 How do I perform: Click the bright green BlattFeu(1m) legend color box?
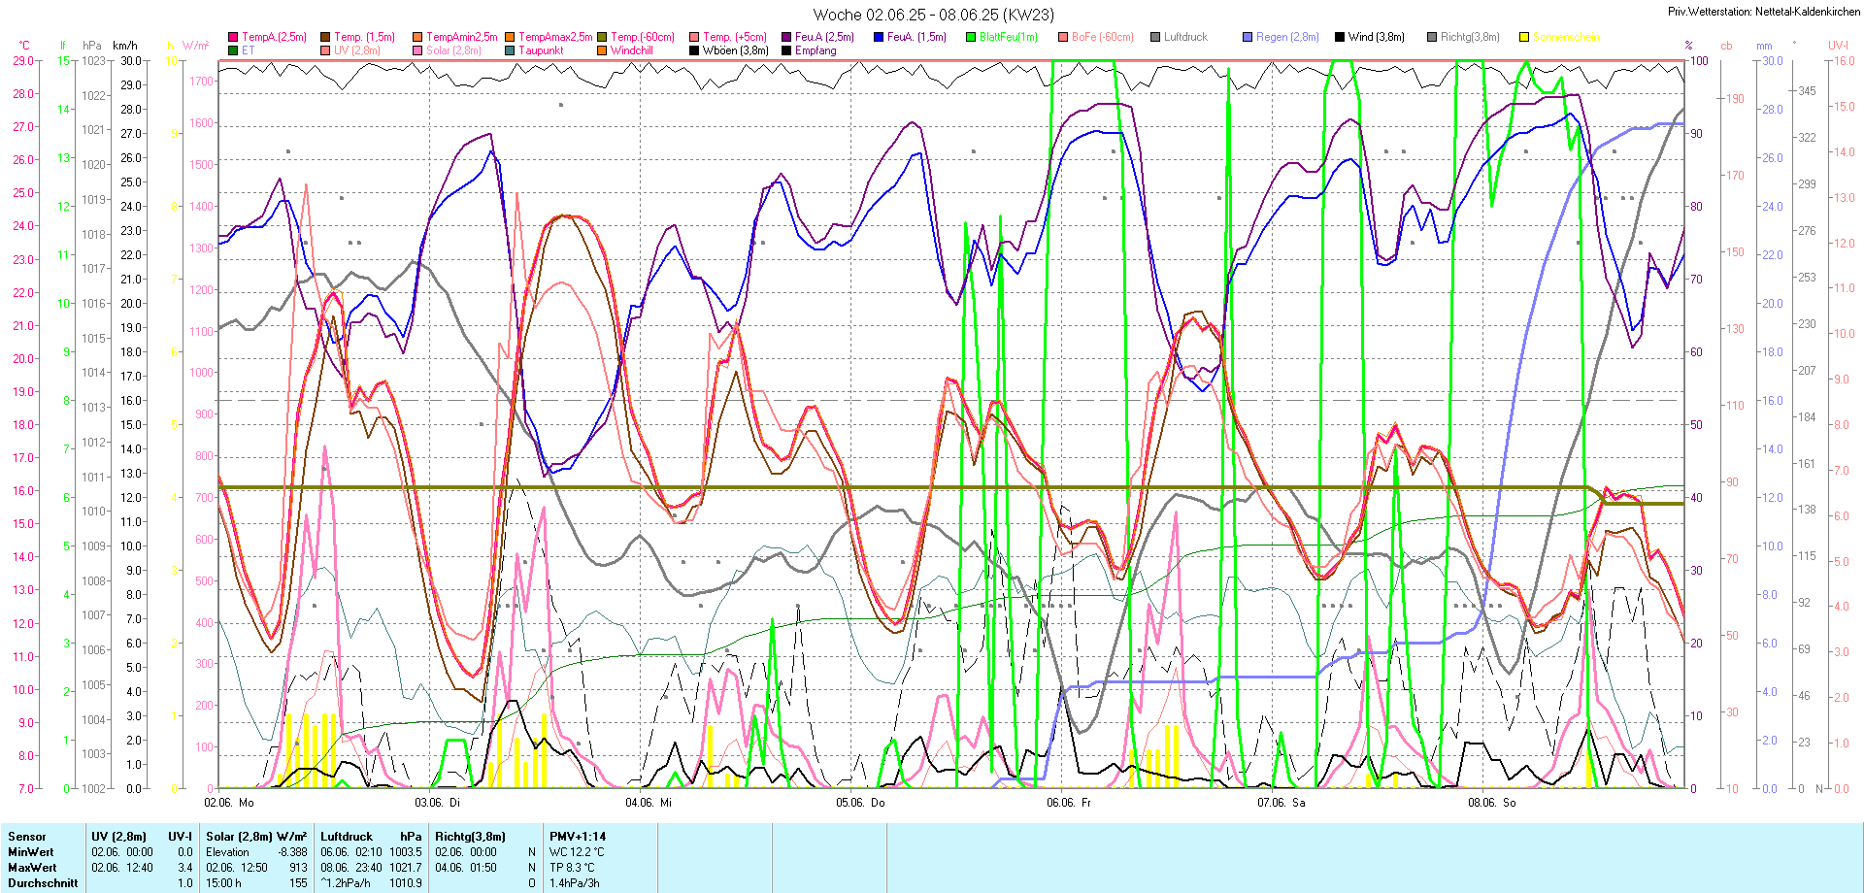971,37
